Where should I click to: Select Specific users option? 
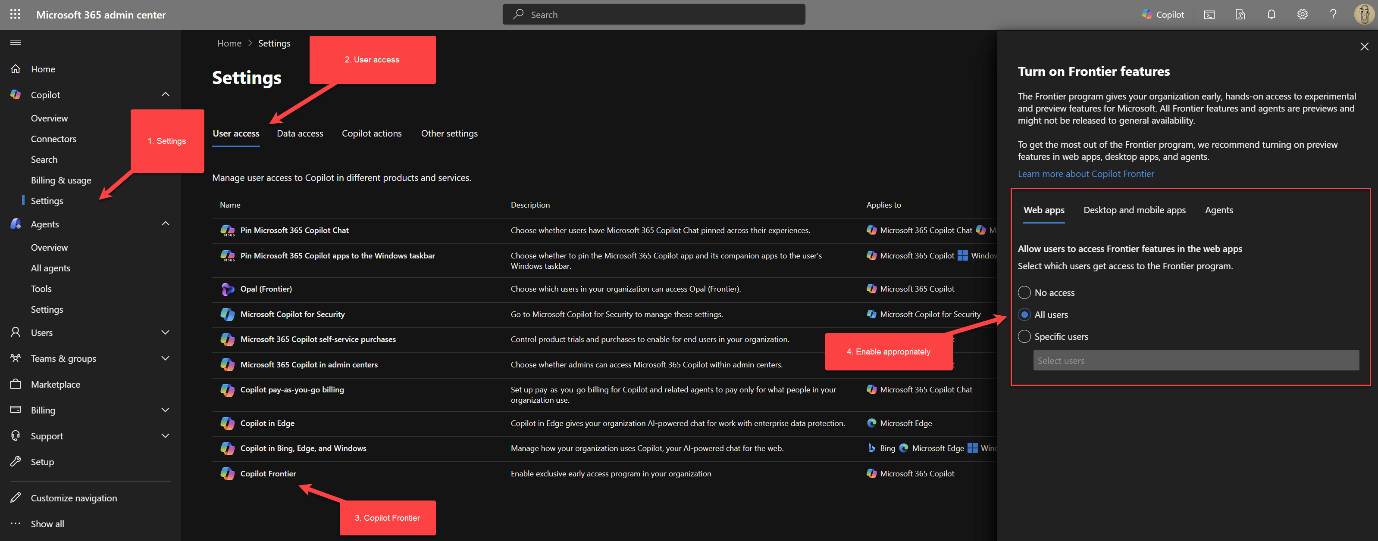pos(1024,336)
